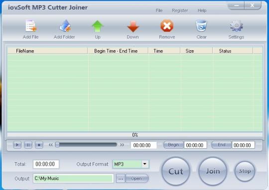Stop the audio preview square button
Screen dimensions: 269x190
point(39,145)
